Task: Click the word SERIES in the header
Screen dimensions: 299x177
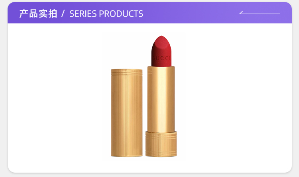Action: point(83,14)
